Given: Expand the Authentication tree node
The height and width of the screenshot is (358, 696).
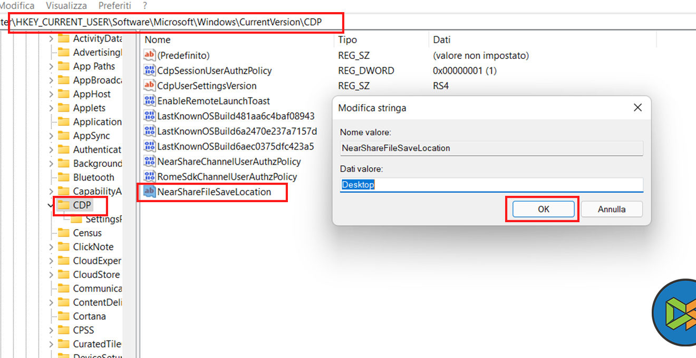Looking at the screenshot, I should click(51, 150).
